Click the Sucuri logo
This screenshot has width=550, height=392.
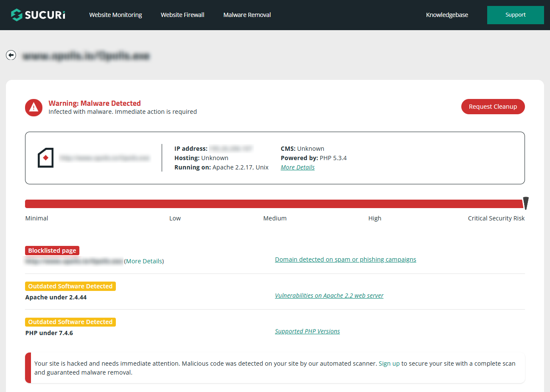(x=38, y=15)
